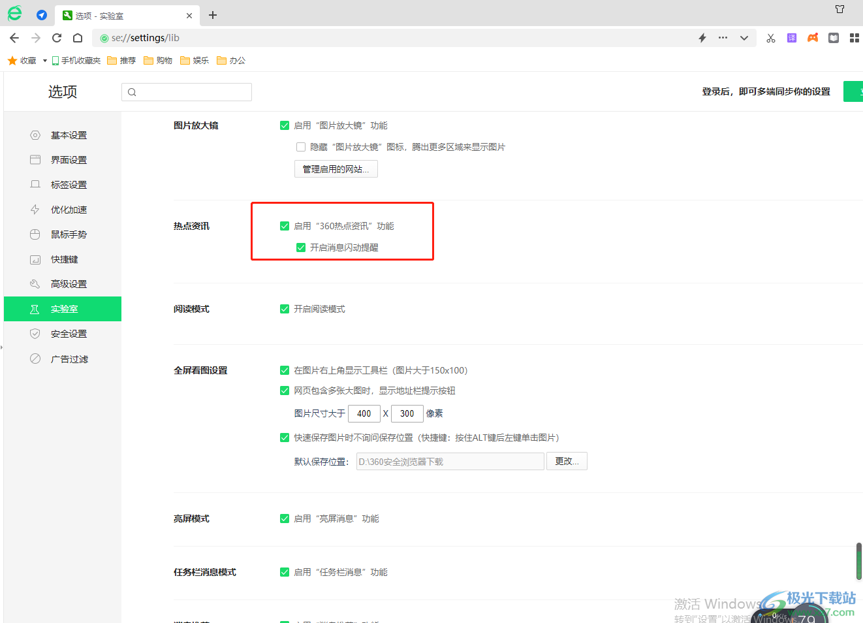Open 广告过滤 in sidebar
The height and width of the screenshot is (623, 863).
coord(63,359)
